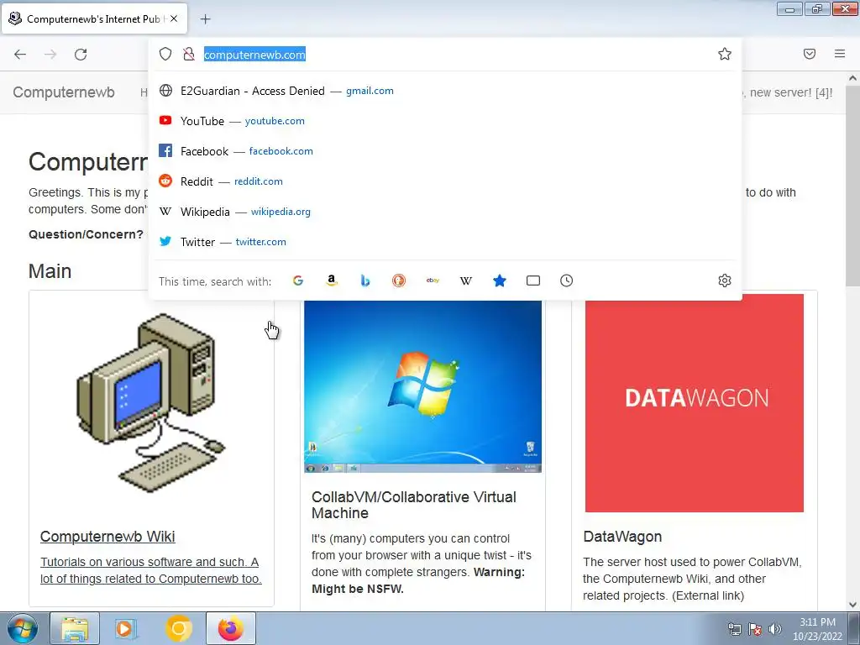Open the Action Center flag icon
860x645 pixels.
(x=755, y=629)
